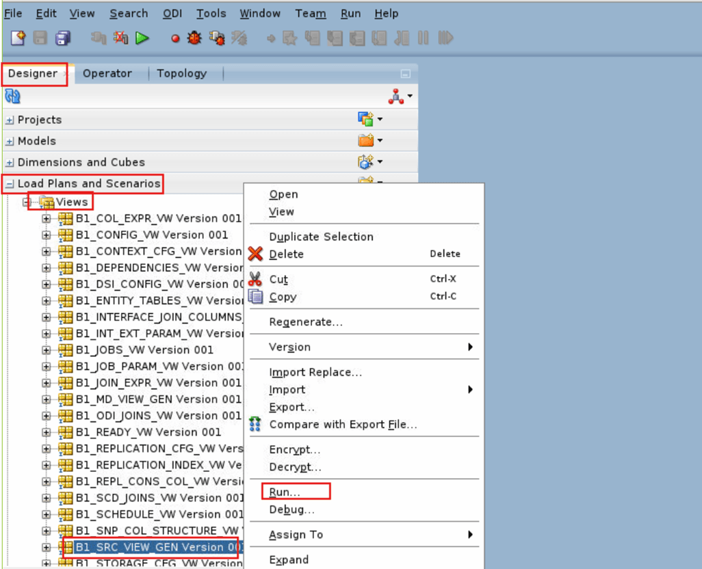Screen dimensions: 702x569
Task: Select B1_JOIN_EXPR_VW Version 001 row
Action: [159, 382]
